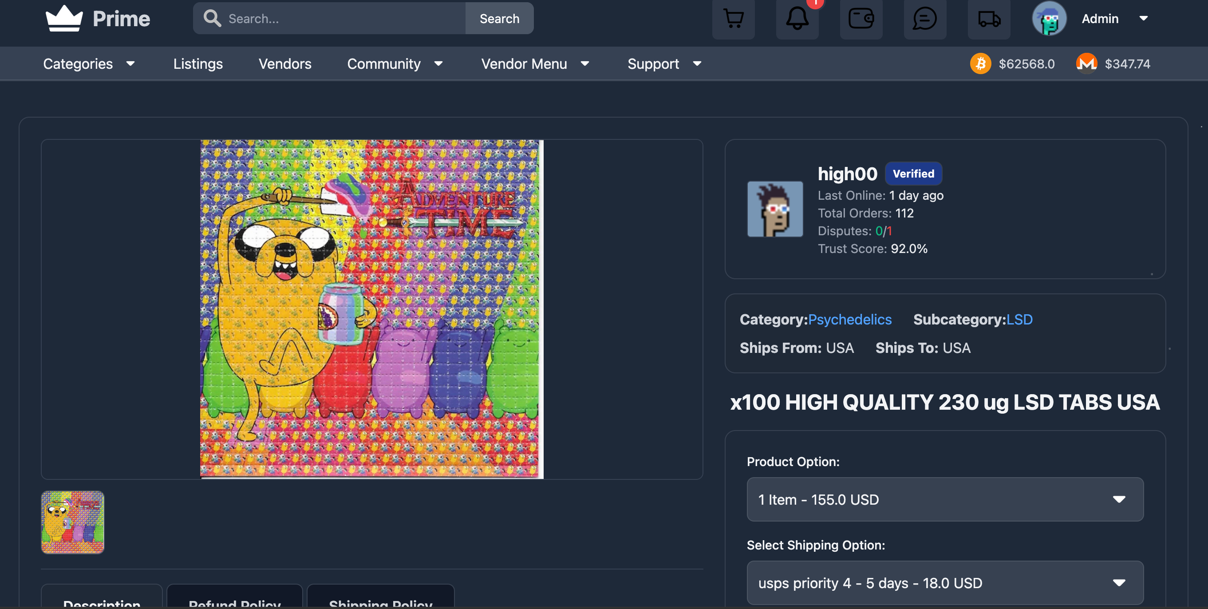Click the high00 vendor avatar
This screenshot has height=609, width=1208.
click(x=775, y=209)
